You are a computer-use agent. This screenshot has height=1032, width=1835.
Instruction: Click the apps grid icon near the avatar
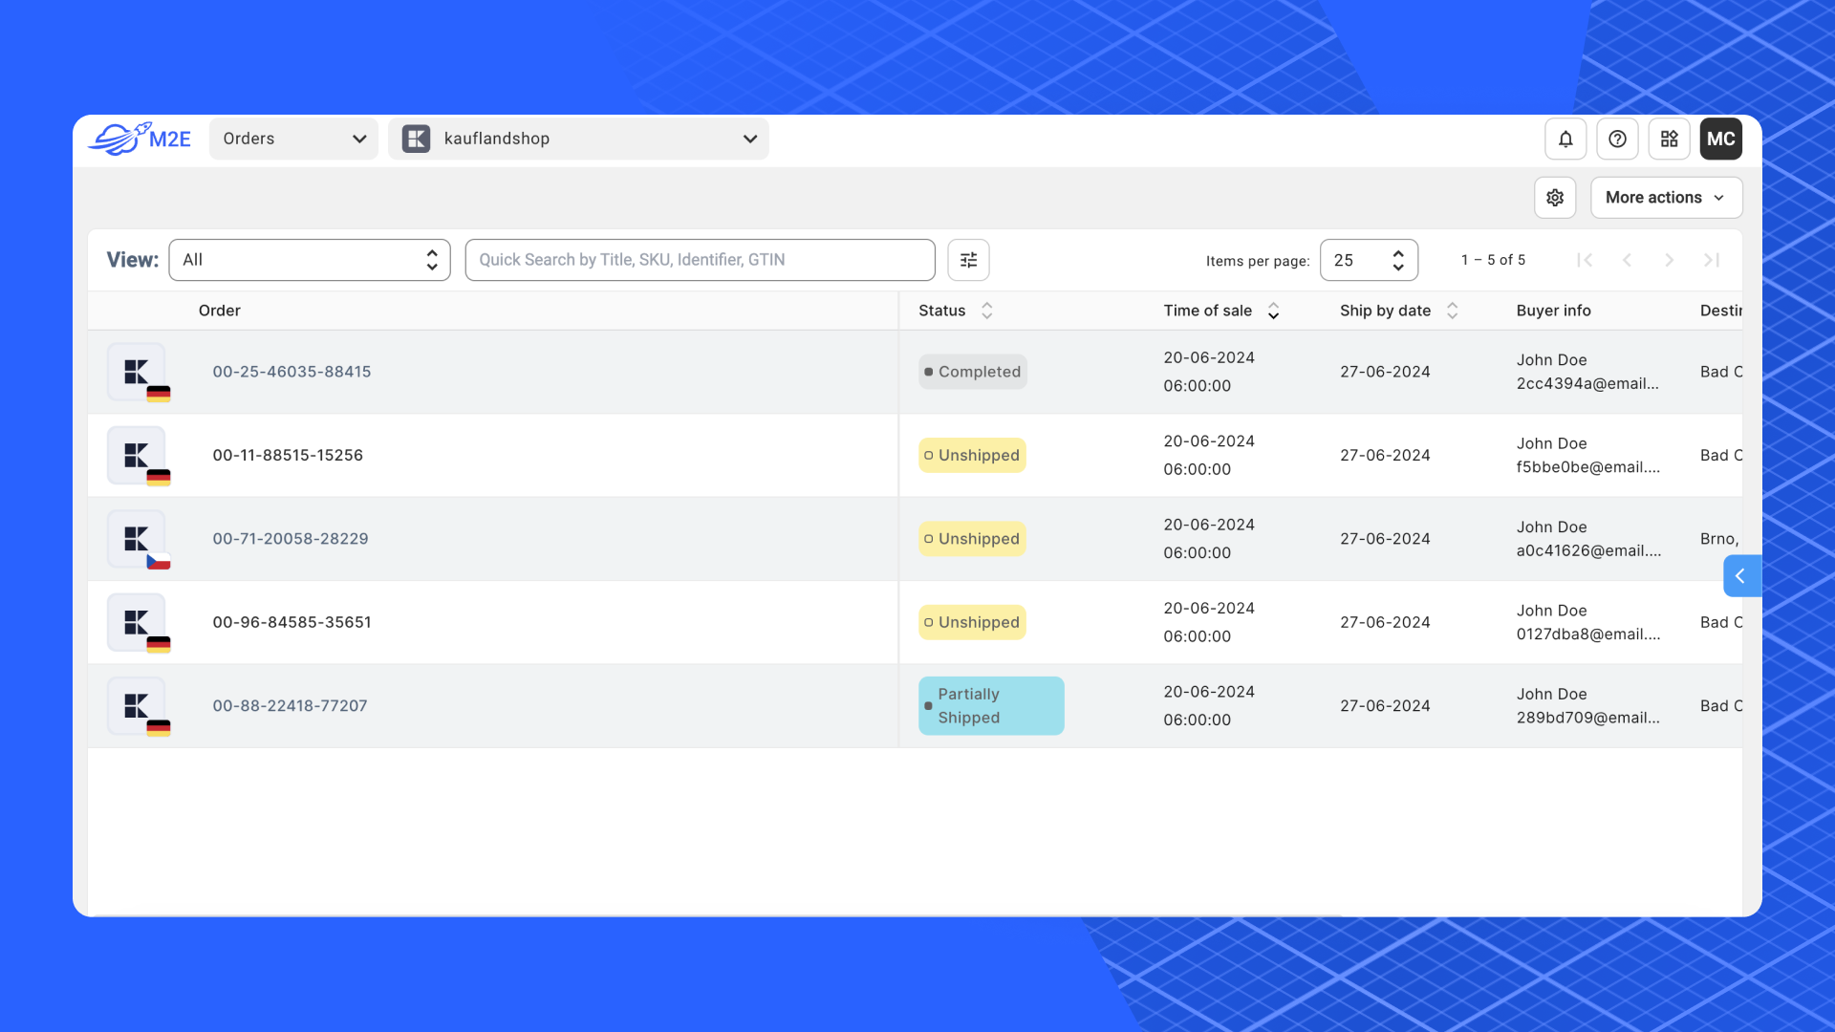pyautogui.click(x=1669, y=139)
